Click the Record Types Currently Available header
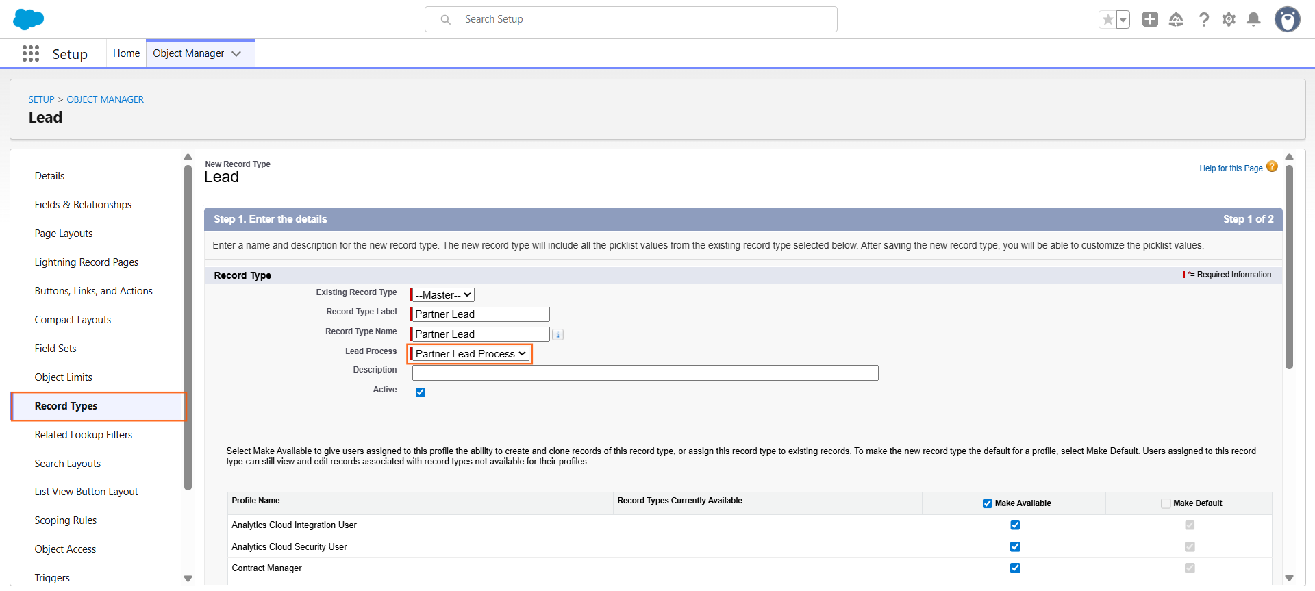 click(679, 501)
